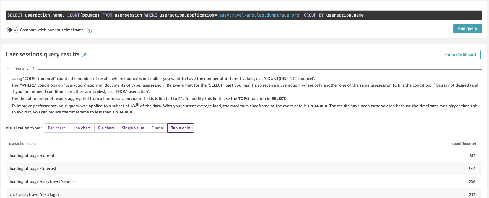Collapse the Information (4) section
This screenshot has width=489, height=198.
click(x=8, y=69)
